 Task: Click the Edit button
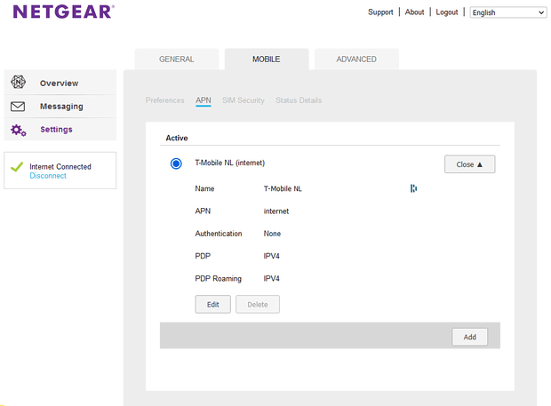213,304
